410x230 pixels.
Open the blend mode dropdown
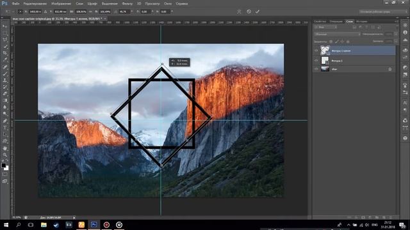pos(337,34)
